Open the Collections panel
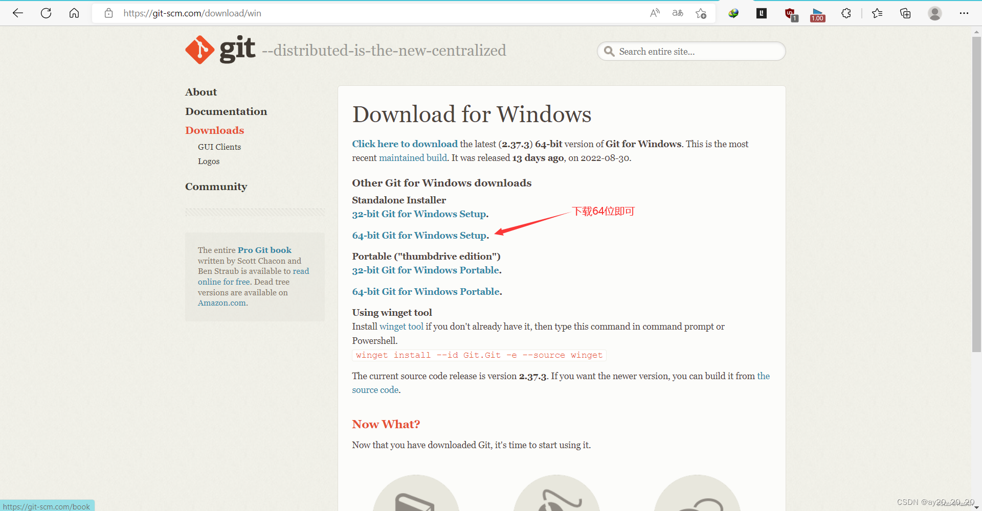Viewport: 982px width, 511px height. (x=905, y=13)
